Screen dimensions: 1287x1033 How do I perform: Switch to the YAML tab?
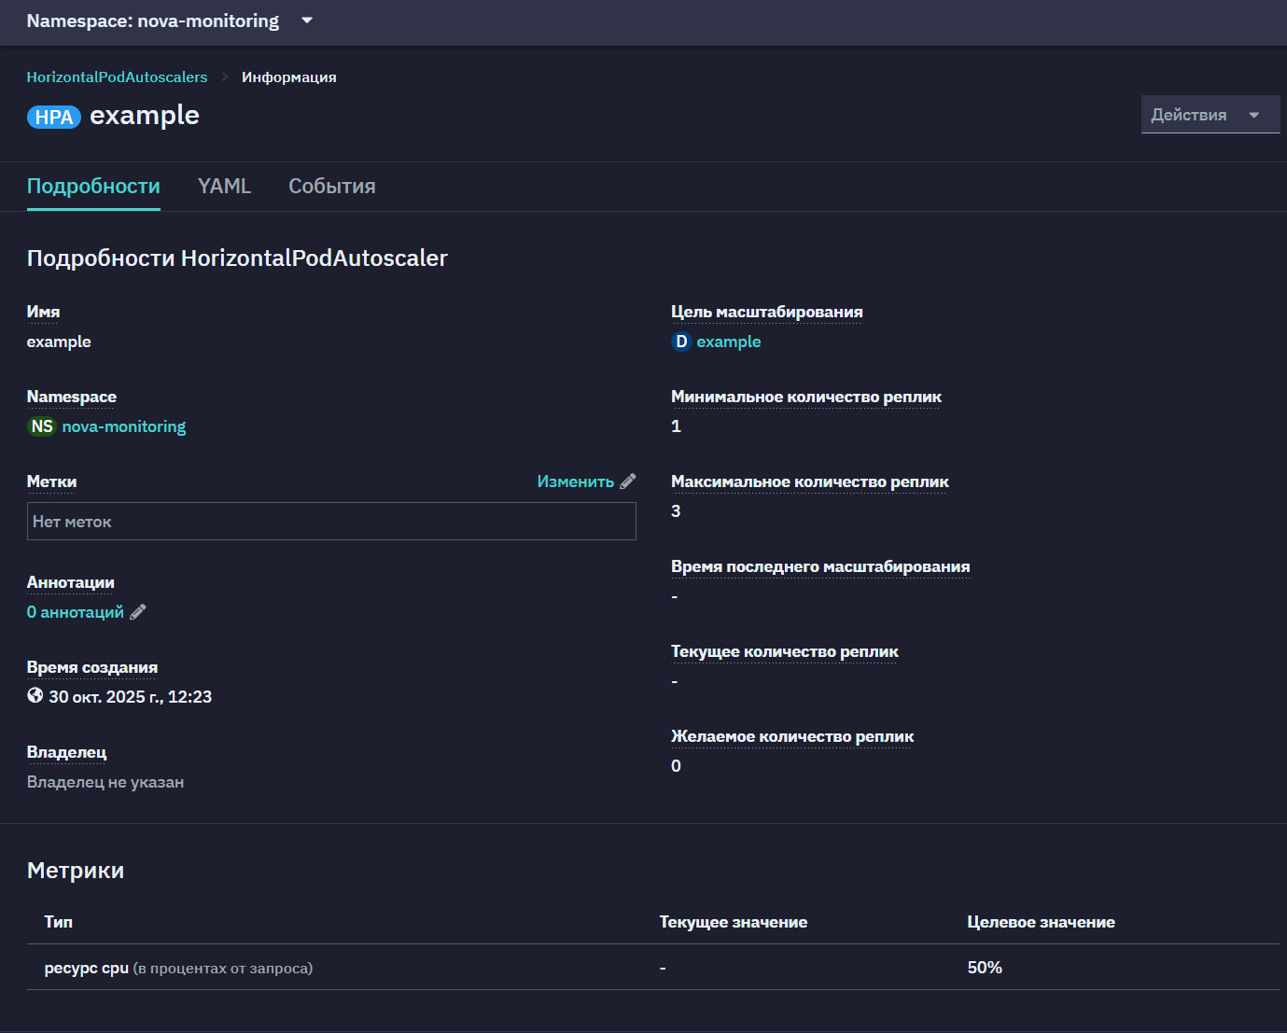(224, 187)
